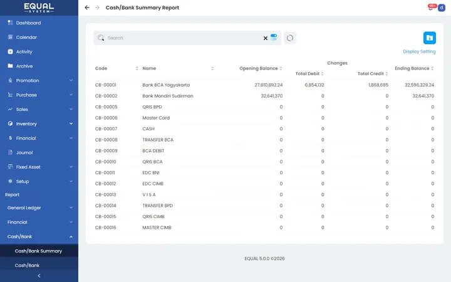Click the blue download export button
The width and height of the screenshot is (451, 282).
pos(430,38)
